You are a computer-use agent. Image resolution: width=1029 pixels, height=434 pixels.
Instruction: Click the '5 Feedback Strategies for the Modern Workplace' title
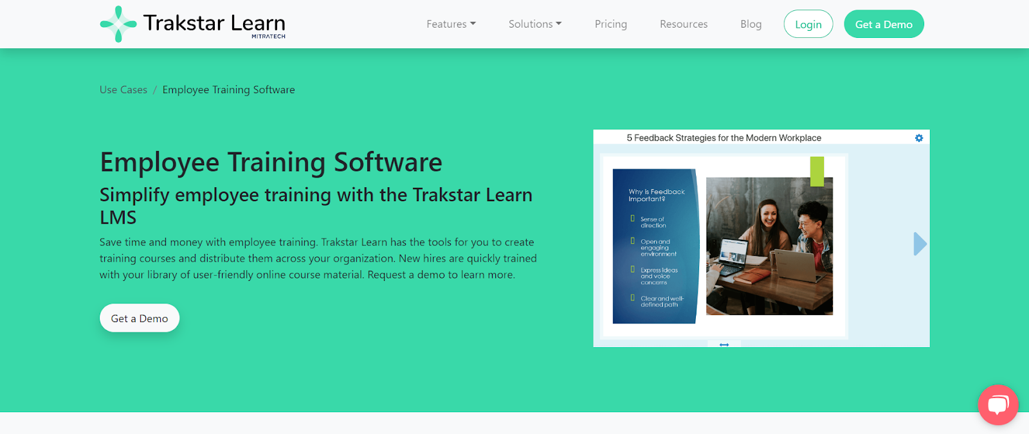pos(724,138)
